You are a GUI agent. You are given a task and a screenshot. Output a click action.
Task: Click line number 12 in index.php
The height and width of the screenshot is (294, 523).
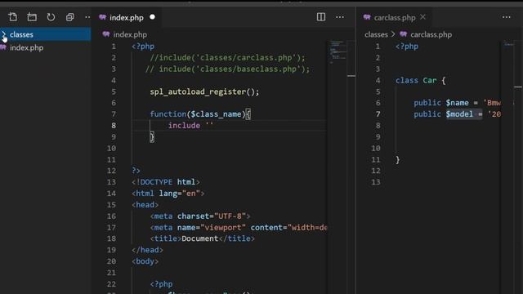click(111, 171)
